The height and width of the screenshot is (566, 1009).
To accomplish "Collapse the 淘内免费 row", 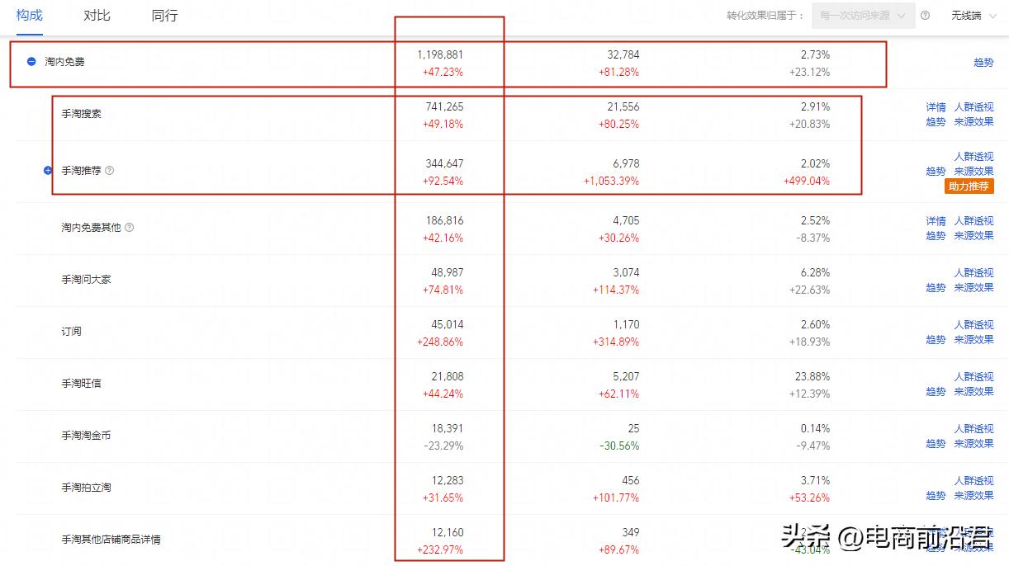I will pos(31,62).
